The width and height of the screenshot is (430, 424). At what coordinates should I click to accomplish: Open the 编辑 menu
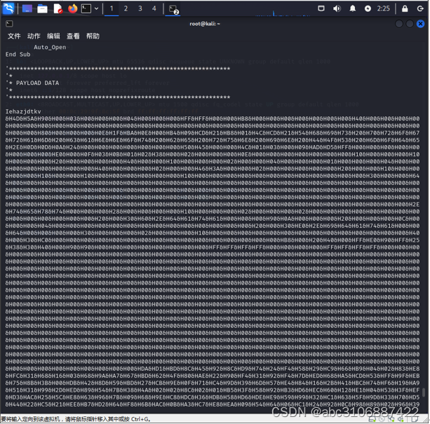click(53, 36)
